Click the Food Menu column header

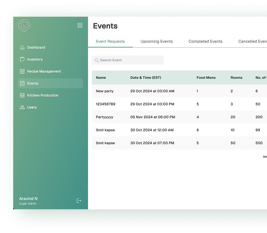click(206, 78)
